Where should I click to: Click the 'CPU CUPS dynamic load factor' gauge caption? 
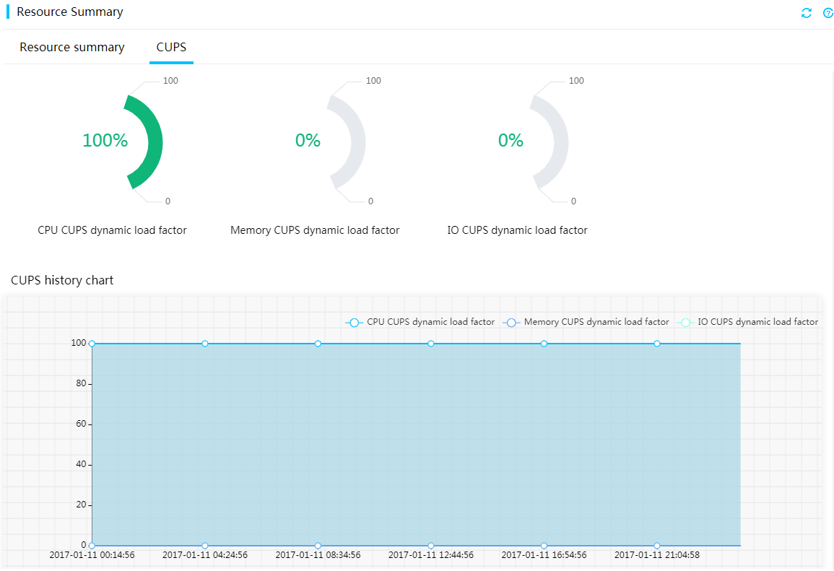tap(112, 230)
